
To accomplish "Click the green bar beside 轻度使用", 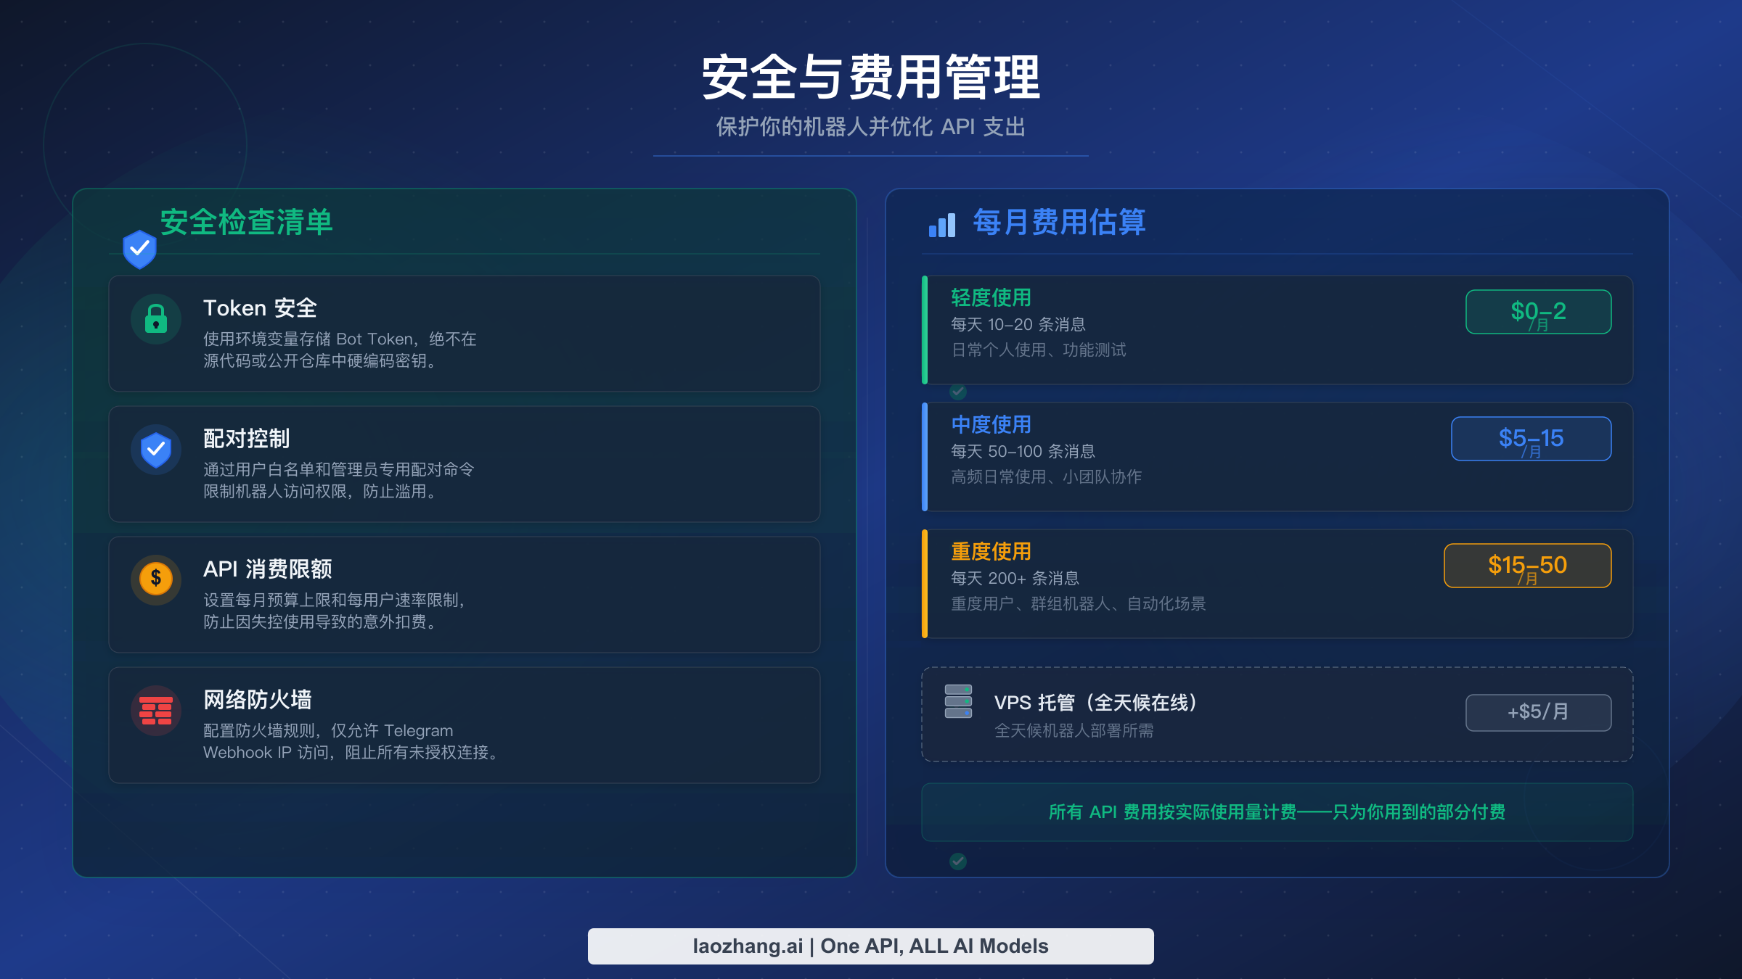I will click(925, 330).
